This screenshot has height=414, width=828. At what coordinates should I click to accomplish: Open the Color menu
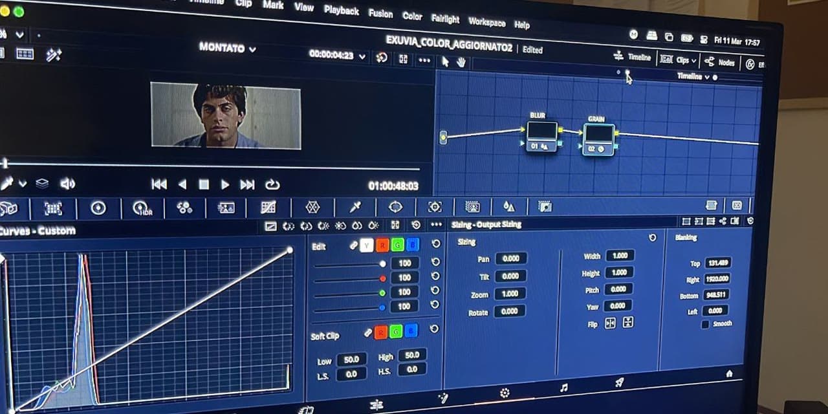412,16
